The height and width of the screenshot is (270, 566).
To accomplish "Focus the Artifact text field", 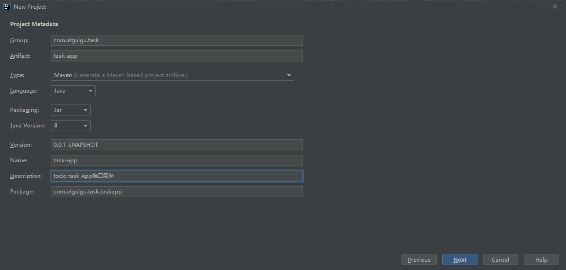I will click(x=177, y=56).
